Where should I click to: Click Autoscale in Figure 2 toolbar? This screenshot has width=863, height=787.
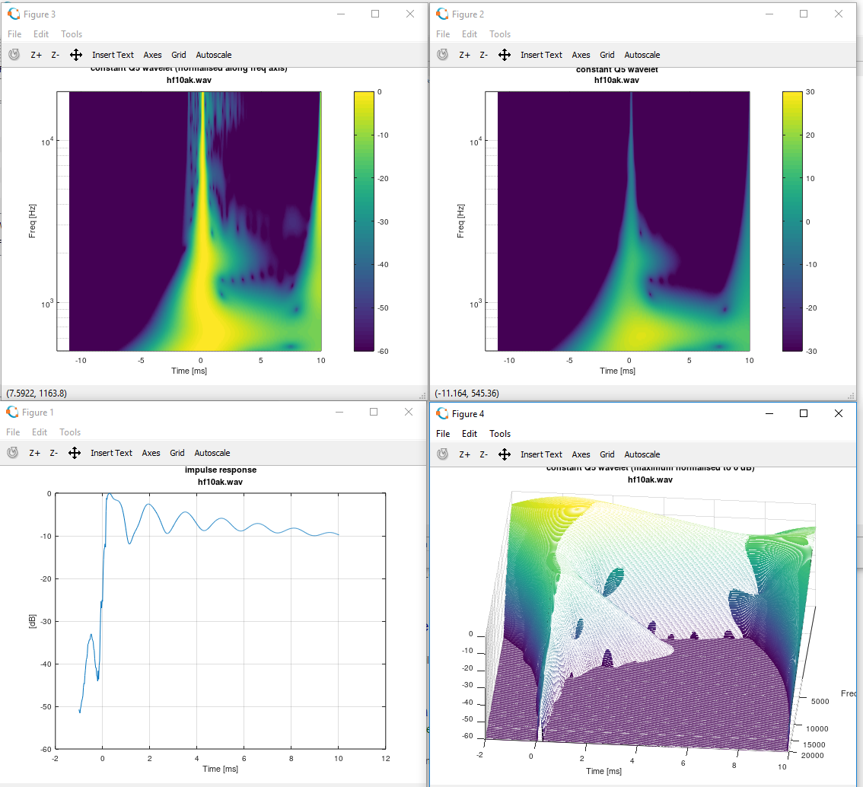[642, 55]
